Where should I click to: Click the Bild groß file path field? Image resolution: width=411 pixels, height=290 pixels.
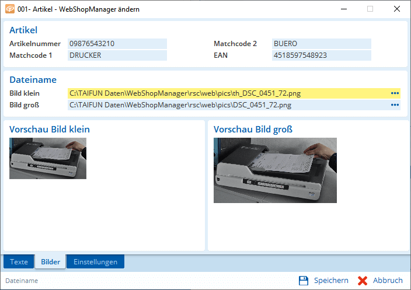[228, 105]
